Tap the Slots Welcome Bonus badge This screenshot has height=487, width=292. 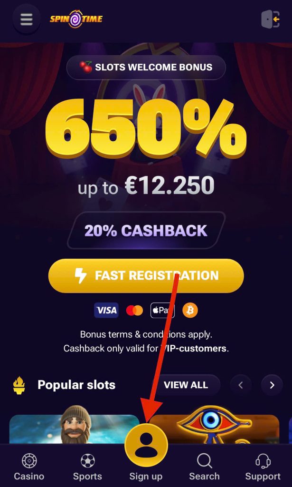point(146,67)
